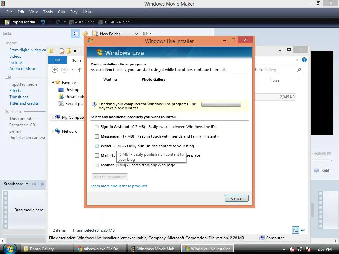This screenshot has height=254, width=339.
Task: Click the Publish Movie toolbar button
Action: click(x=114, y=22)
